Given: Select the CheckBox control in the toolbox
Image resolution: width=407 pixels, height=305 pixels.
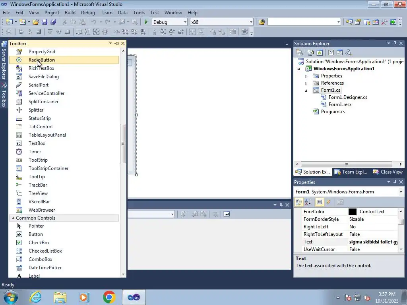Looking at the screenshot, I should coord(64,243).
